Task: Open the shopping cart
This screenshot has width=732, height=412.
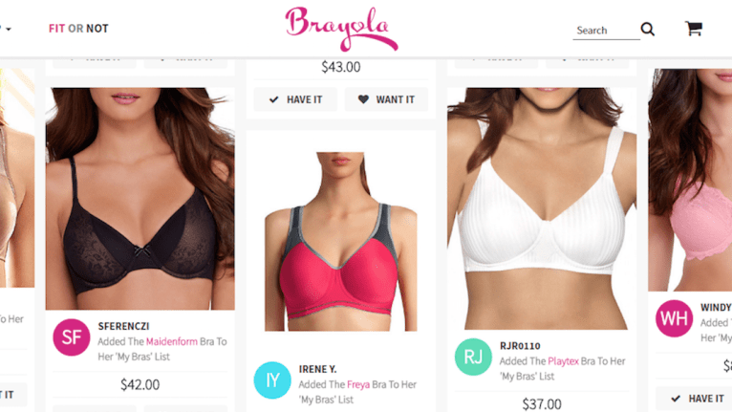Action: click(x=694, y=29)
